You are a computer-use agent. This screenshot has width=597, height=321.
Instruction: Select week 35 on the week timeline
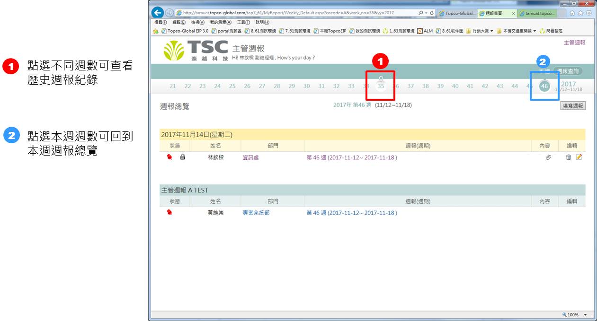tap(381, 86)
